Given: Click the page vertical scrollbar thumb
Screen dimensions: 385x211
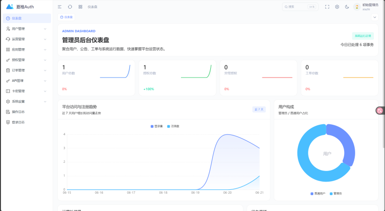Looking at the screenshot, I should [x=384, y=74].
